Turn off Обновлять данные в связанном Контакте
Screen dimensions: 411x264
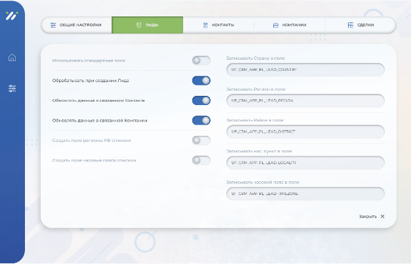pos(201,100)
